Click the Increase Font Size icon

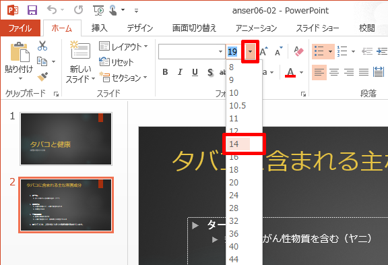coord(264,51)
